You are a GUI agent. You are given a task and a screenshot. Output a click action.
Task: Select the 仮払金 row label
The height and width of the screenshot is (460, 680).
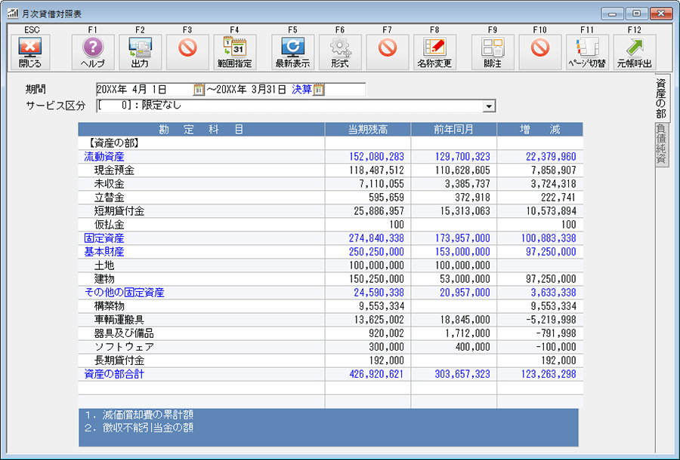[110, 225]
